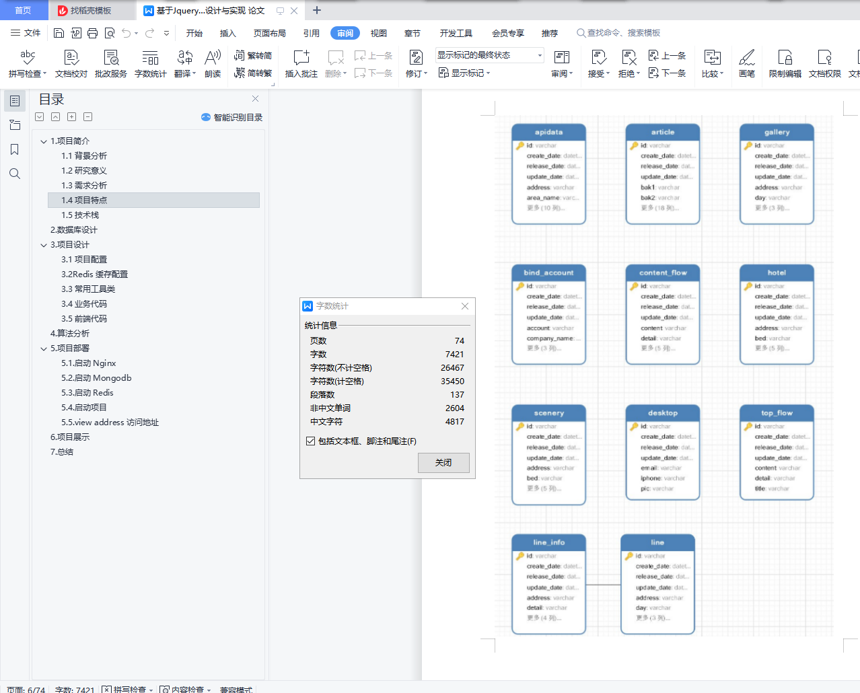The height and width of the screenshot is (693, 860).
Task: Collapse the 1.项目简介 tree node
Action: point(44,141)
